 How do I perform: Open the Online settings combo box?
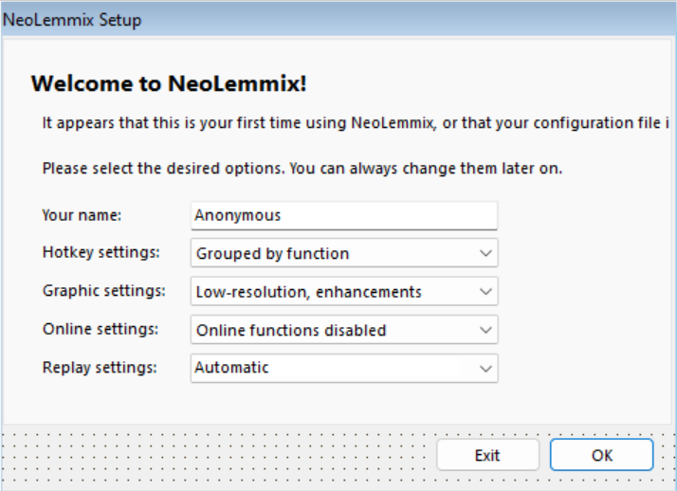point(343,330)
